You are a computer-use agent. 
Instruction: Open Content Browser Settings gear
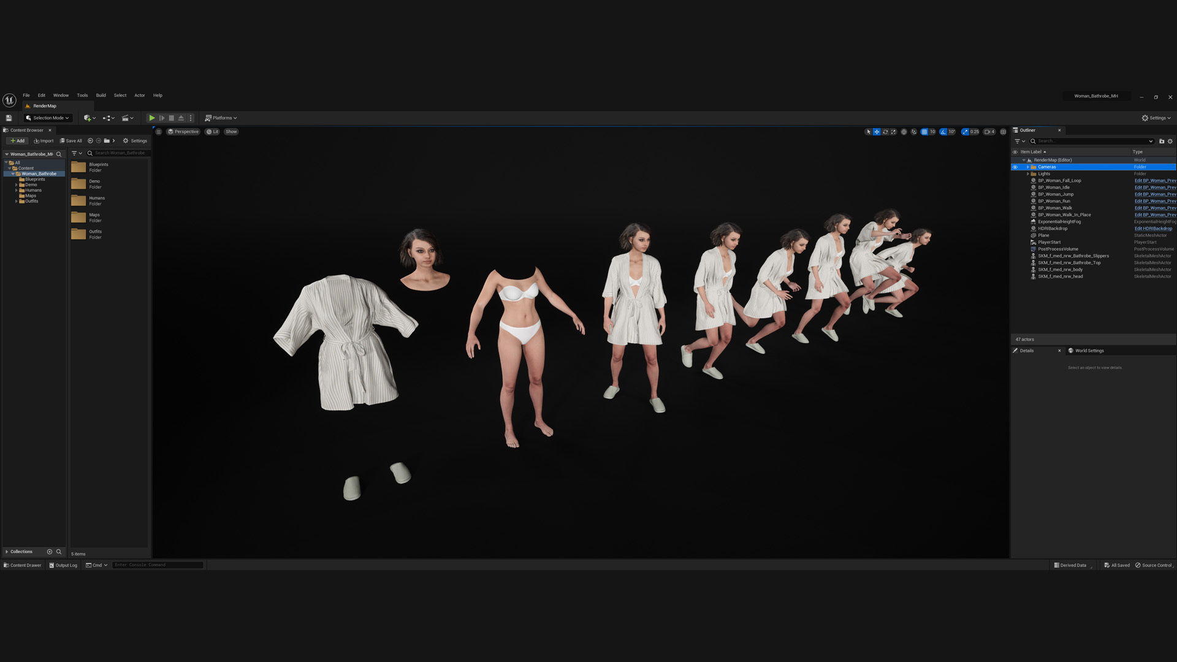point(135,140)
